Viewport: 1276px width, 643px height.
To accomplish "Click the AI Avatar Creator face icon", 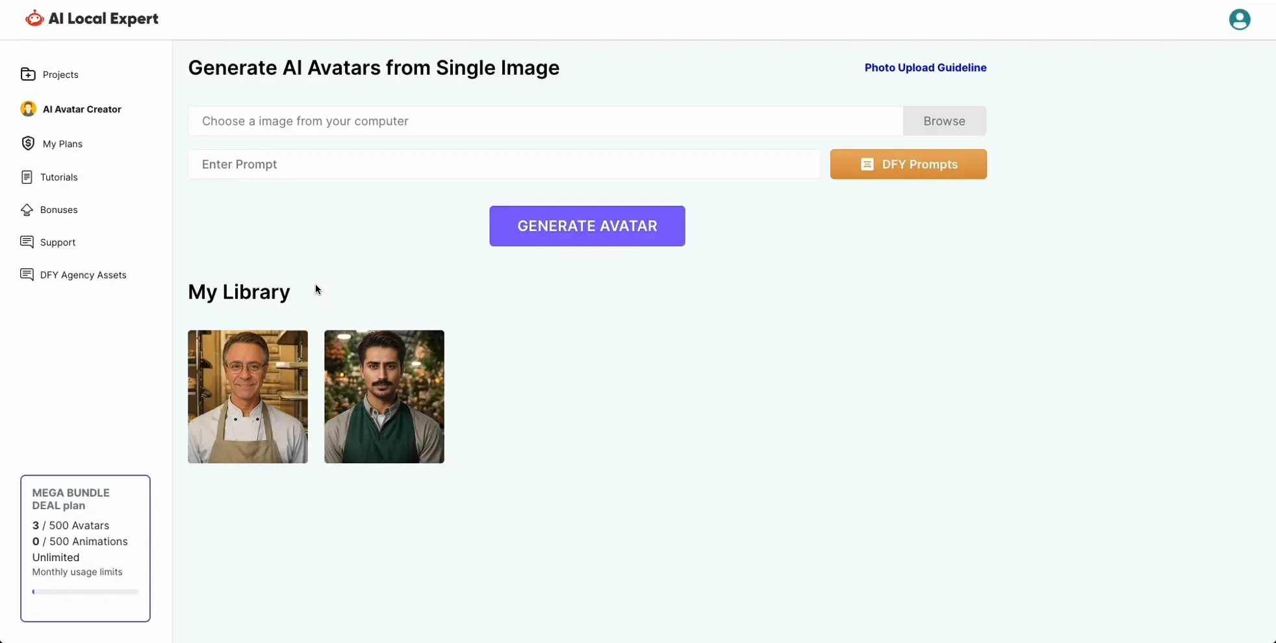I will pos(28,108).
